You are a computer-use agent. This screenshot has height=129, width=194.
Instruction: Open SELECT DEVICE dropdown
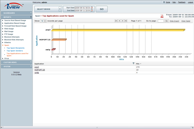click(48, 9)
